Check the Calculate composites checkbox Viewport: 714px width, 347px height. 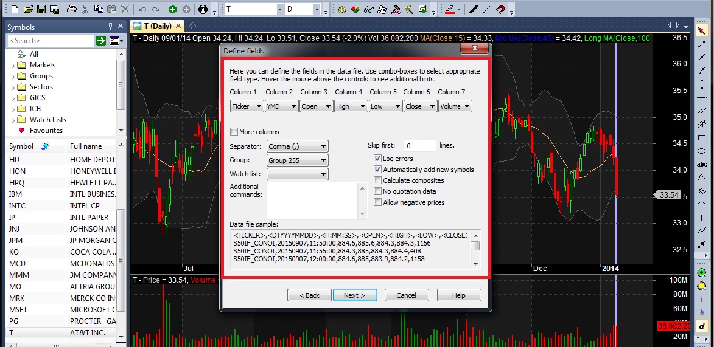point(377,180)
